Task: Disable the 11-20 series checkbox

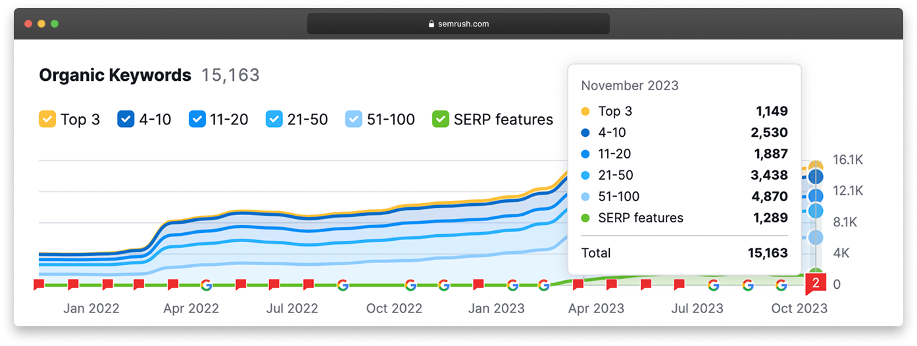Action: point(197,120)
